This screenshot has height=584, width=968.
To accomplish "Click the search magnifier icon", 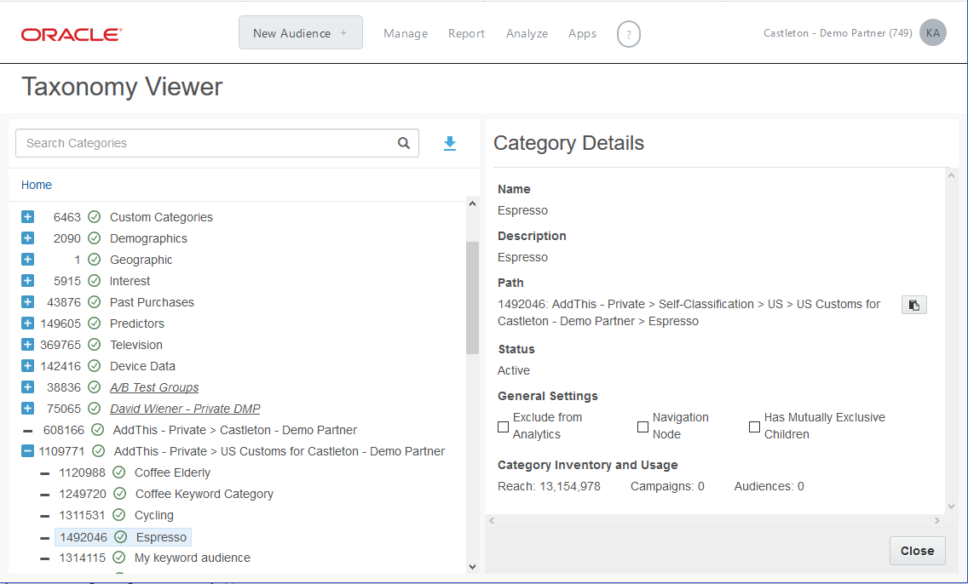I will 404,143.
